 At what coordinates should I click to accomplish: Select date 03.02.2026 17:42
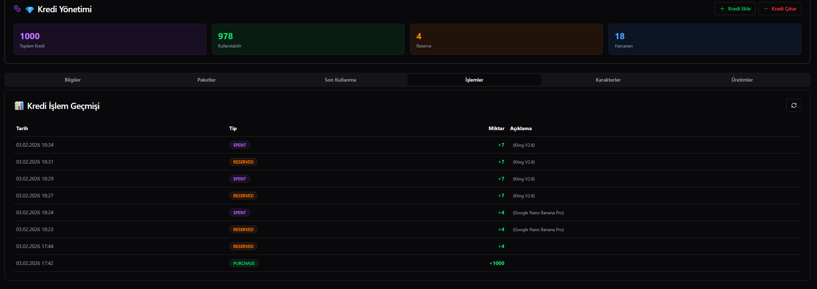pyautogui.click(x=35, y=263)
